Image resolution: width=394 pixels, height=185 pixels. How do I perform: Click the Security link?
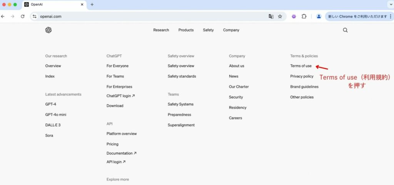236,97
